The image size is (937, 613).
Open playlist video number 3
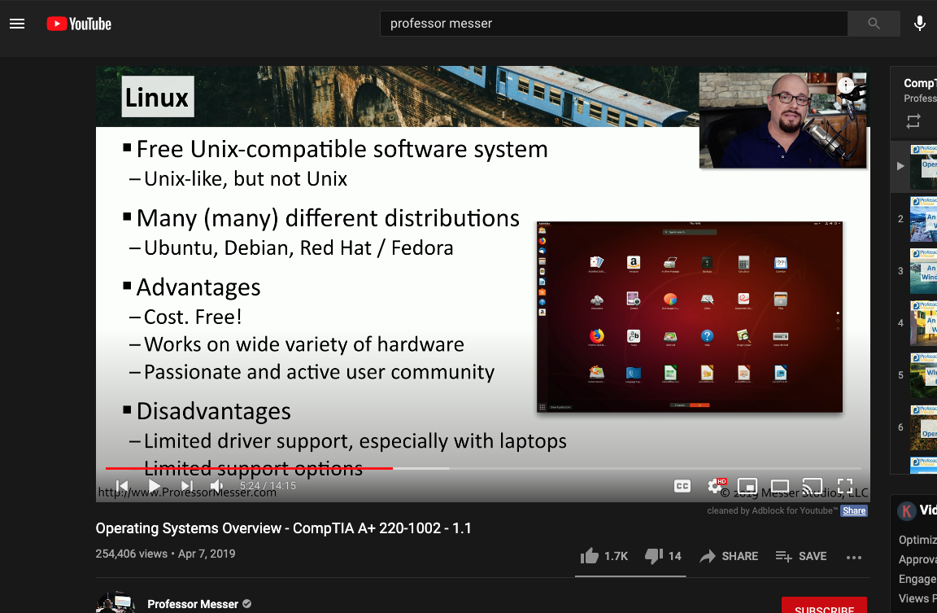923,271
